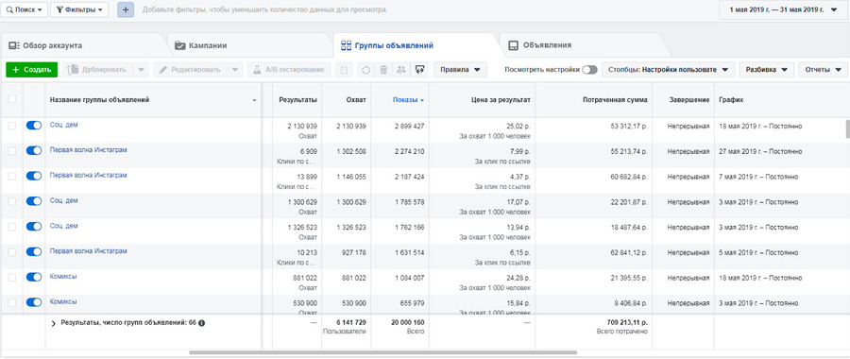Switch on Посмотреть настройки toggle
850x359 pixels.
pyautogui.click(x=589, y=70)
